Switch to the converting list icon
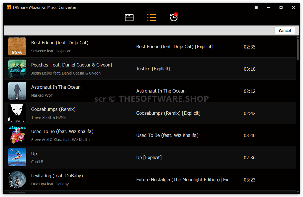The image size is (303, 197). tap(152, 18)
